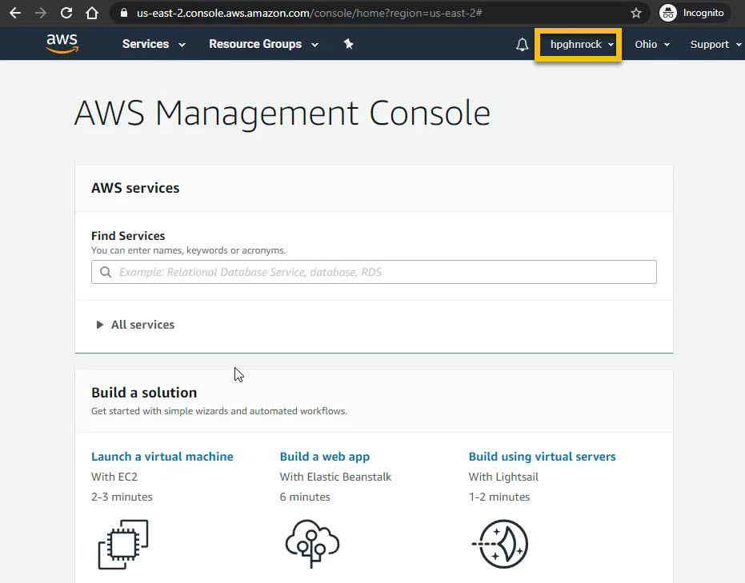The width and height of the screenshot is (745, 583).
Task: Bookmark this page with the star icon
Action: (635, 13)
